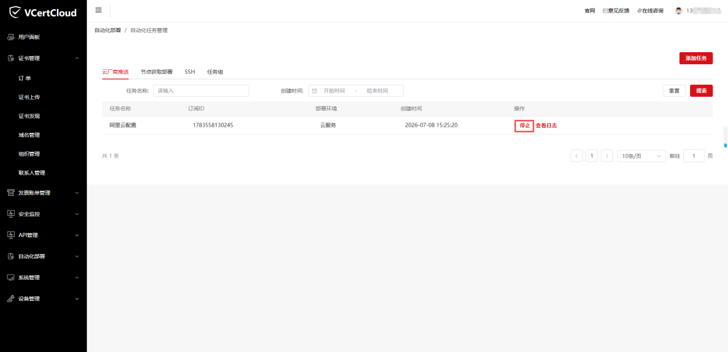Click the API管理 sidebar icon
Screen dimensions: 728x352
pyautogui.click(x=10, y=235)
